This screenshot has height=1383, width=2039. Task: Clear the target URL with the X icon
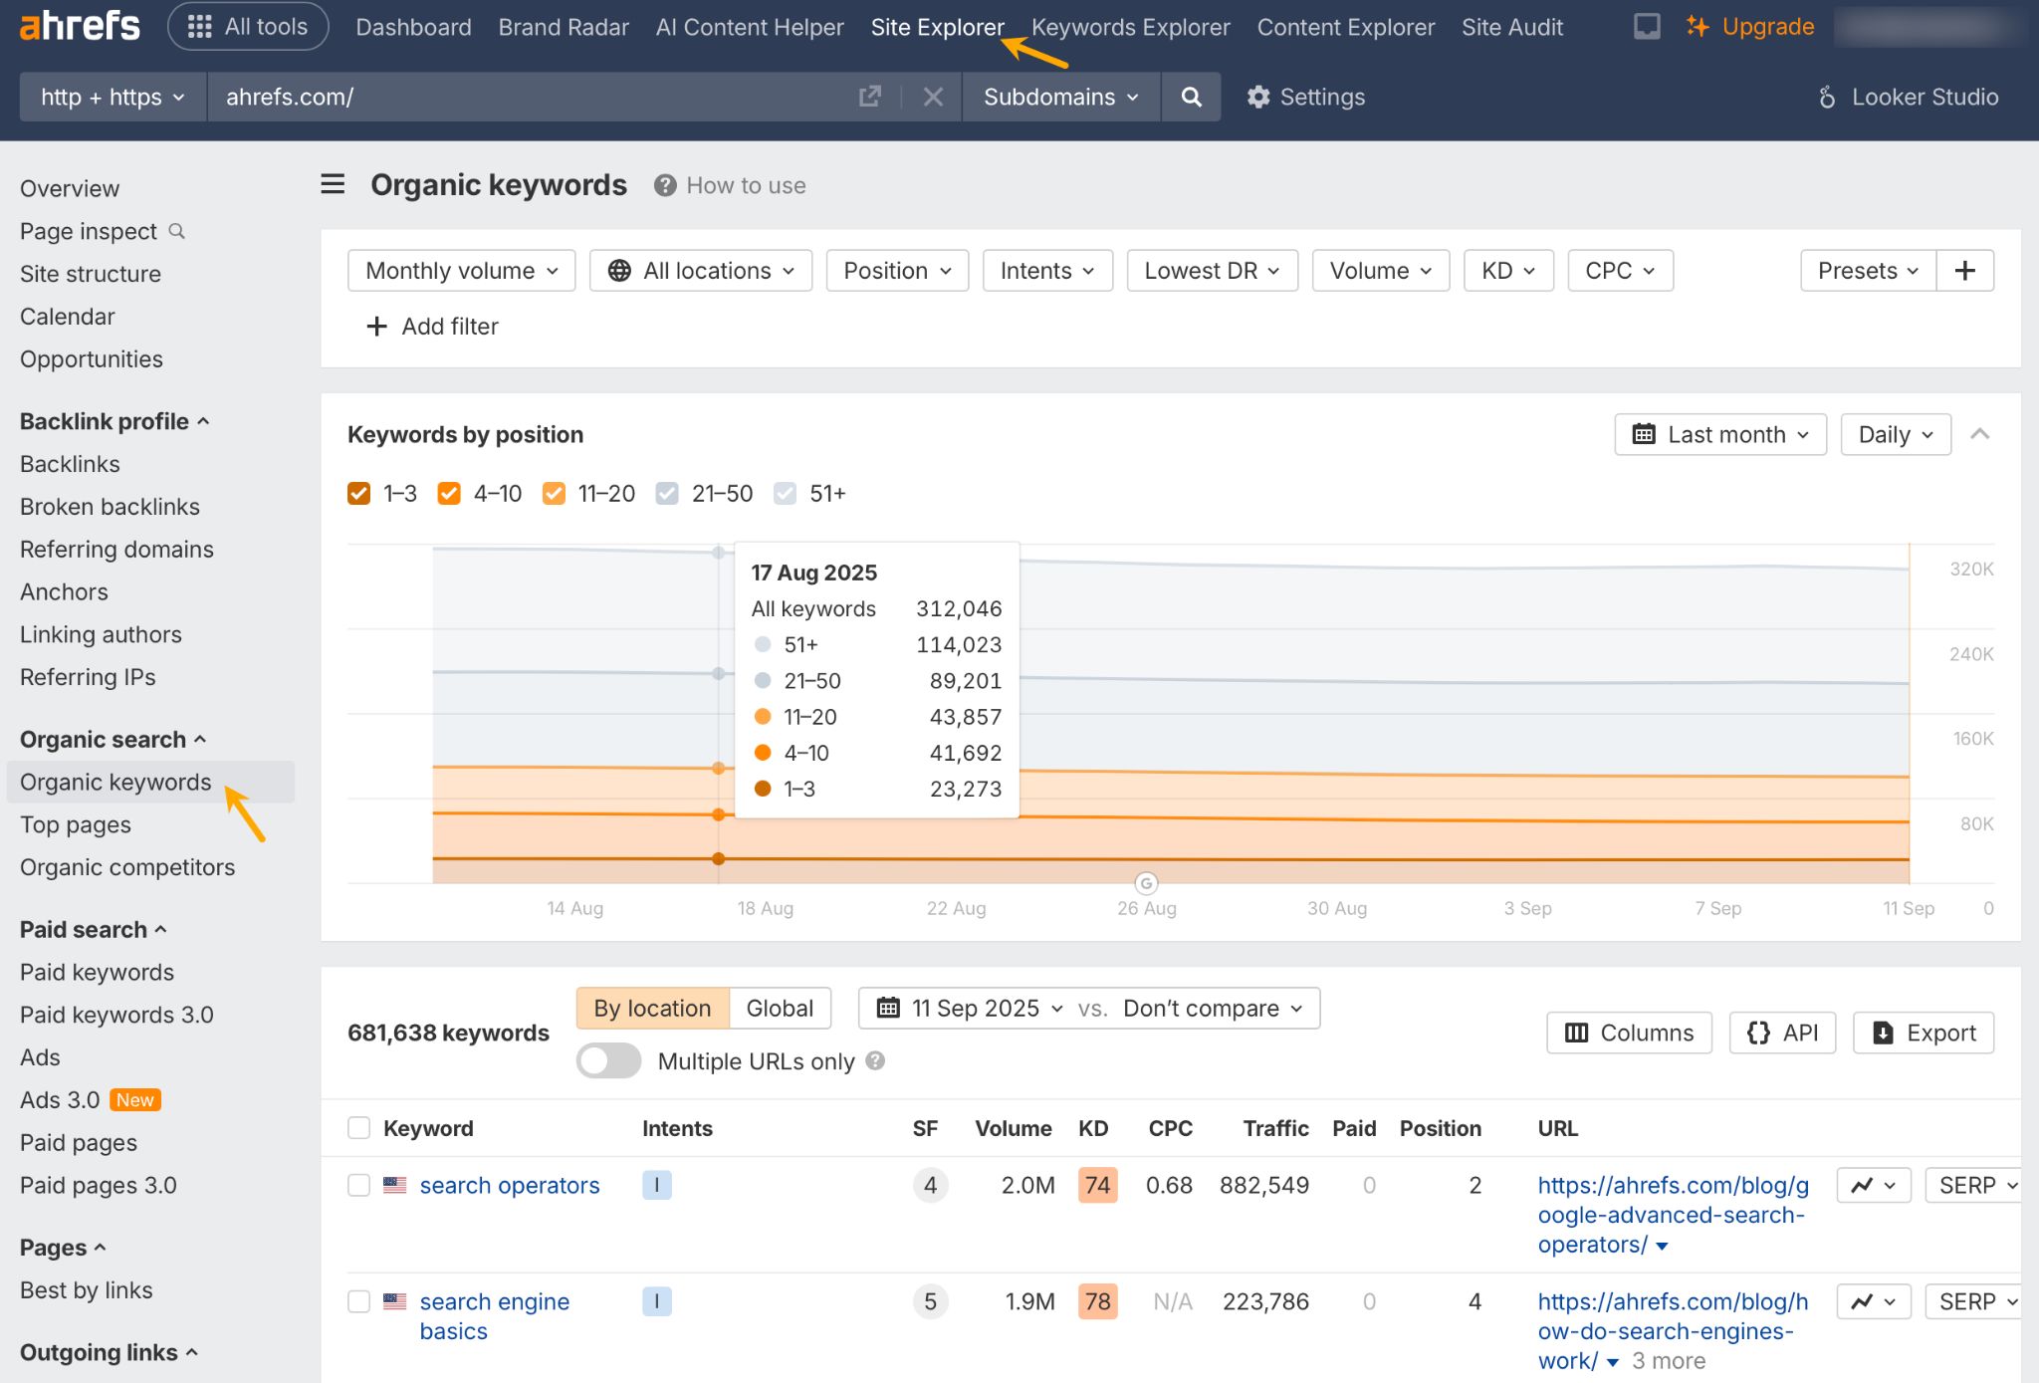click(933, 97)
